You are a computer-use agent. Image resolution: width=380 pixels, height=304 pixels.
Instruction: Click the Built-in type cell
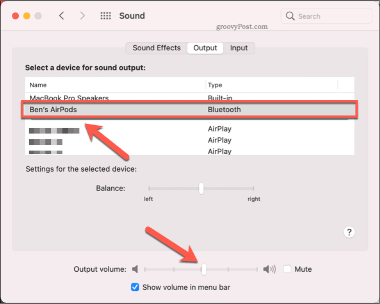pos(220,98)
